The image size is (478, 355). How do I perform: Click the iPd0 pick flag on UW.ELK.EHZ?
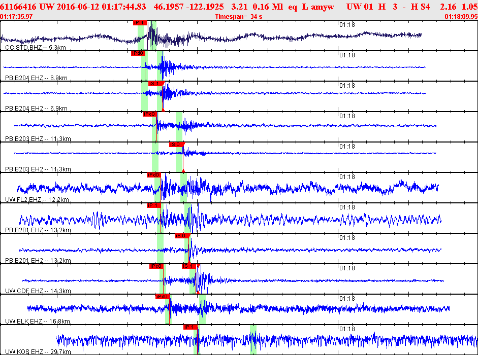tap(162, 297)
